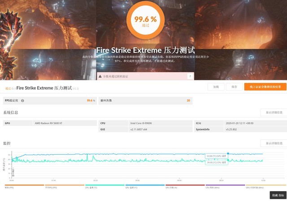
Task: Click the 隐藏 指标 button
Action: (278, 195)
